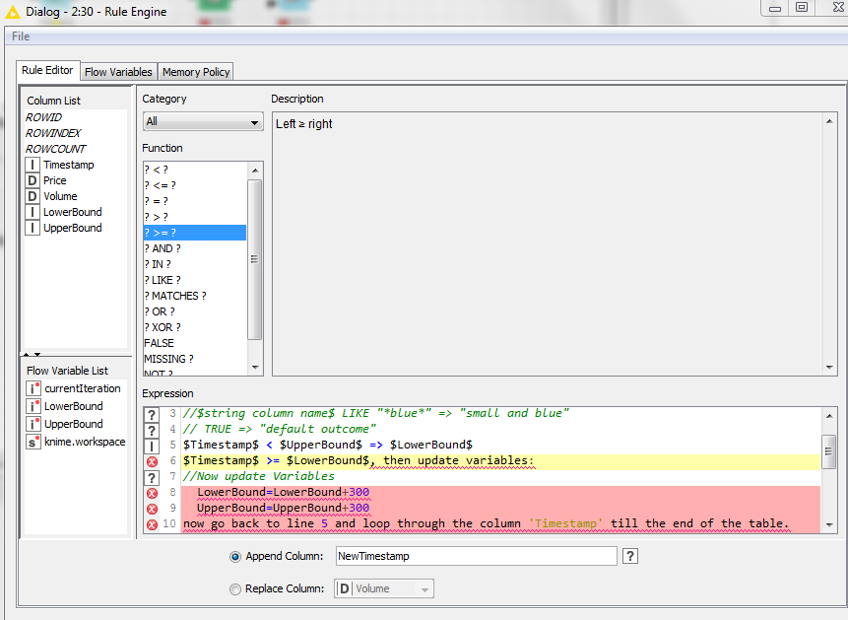Image resolution: width=848 pixels, height=620 pixels.
Task: Select ROWID in the Column List
Action: (x=43, y=117)
